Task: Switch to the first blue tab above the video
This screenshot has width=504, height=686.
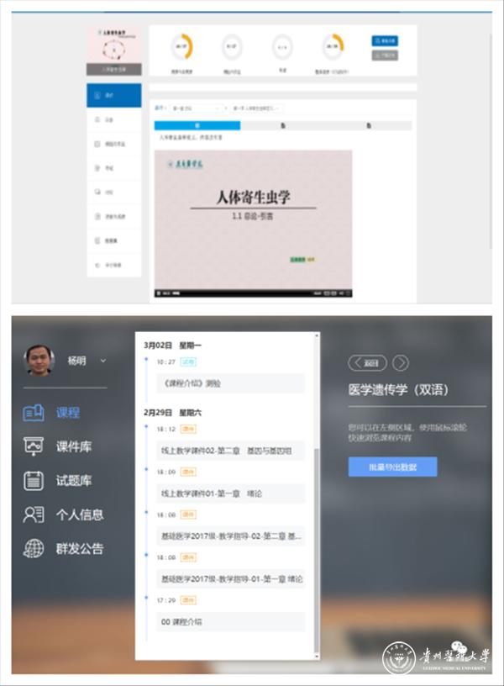Action: coord(197,125)
